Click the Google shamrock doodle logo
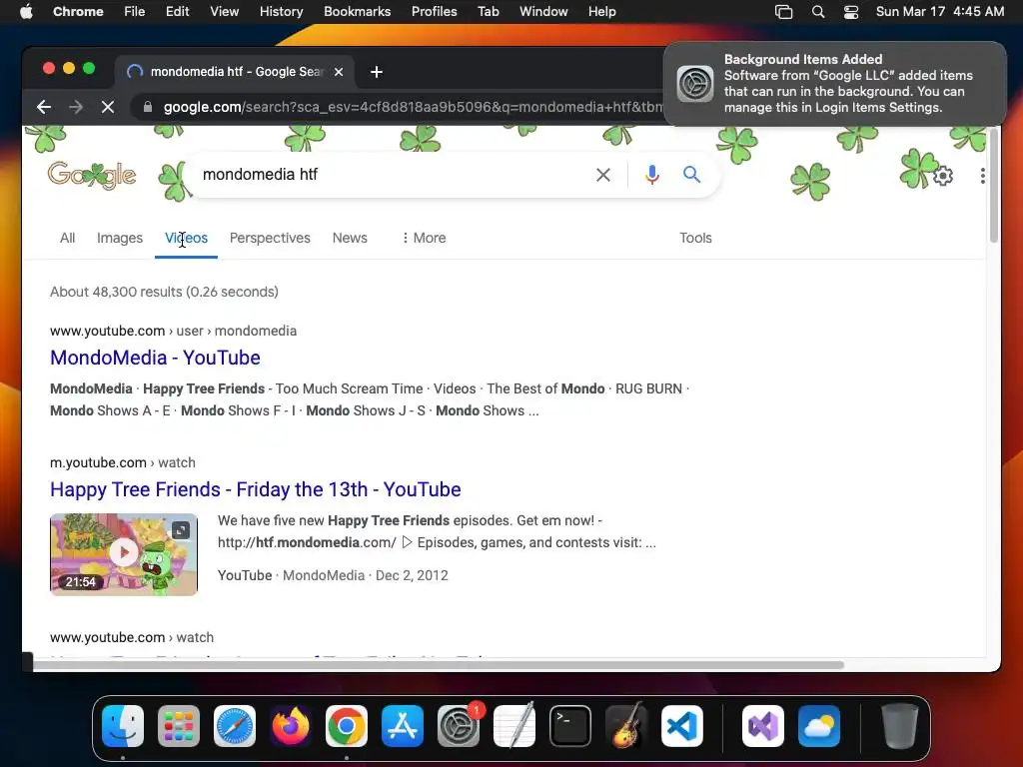The width and height of the screenshot is (1023, 767). pyautogui.click(x=92, y=175)
